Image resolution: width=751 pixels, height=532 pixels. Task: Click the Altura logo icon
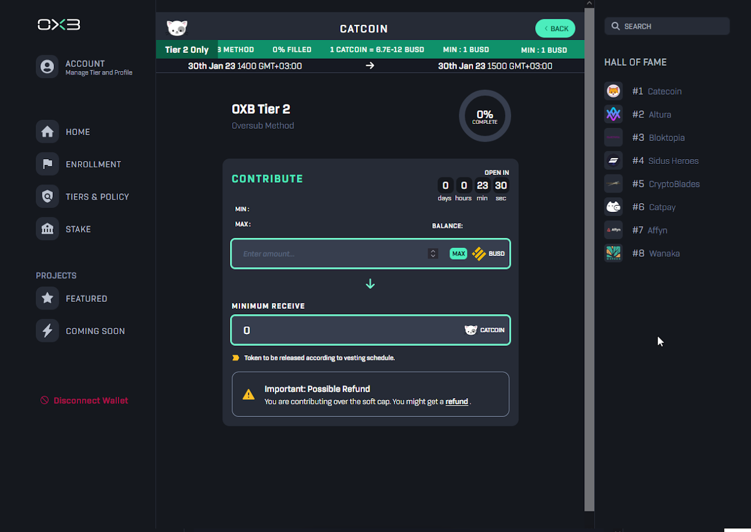pyautogui.click(x=613, y=114)
